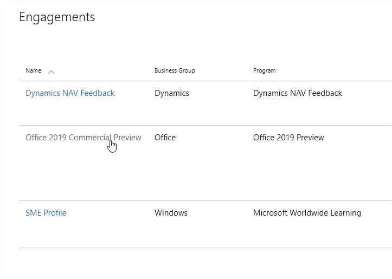Toggle the Name sort chevron arrow
Screen dimensions: 392x279
pos(52,72)
